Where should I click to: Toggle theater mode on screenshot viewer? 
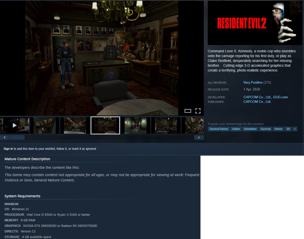click(x=188, y=111)
